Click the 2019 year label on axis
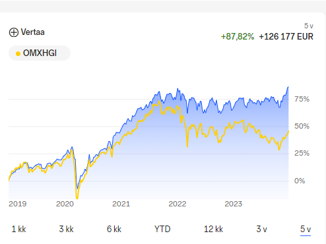 [x=18, y=204]
